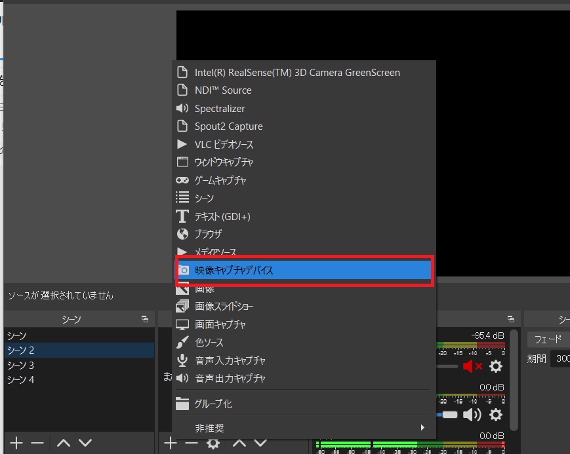The width and height of the screenshot is (570, 454).
Task: Click the folder icon for グループ化
Action: coord(182,404)
